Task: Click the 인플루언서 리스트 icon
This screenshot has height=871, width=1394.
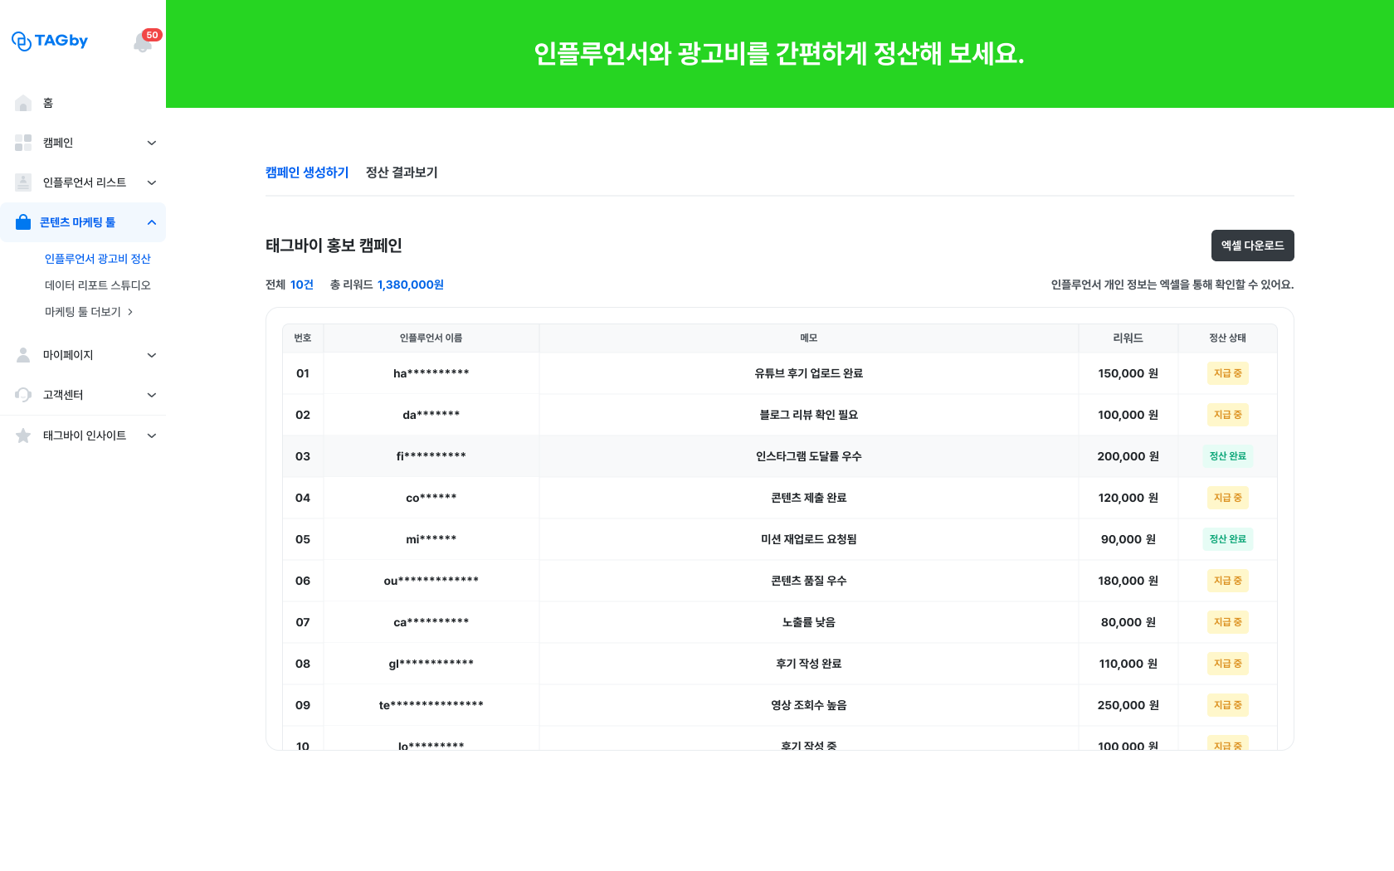Action: coord(23,182)
